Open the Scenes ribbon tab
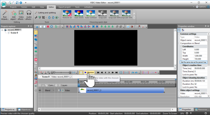210x115 pixels. tap(24, 7)
